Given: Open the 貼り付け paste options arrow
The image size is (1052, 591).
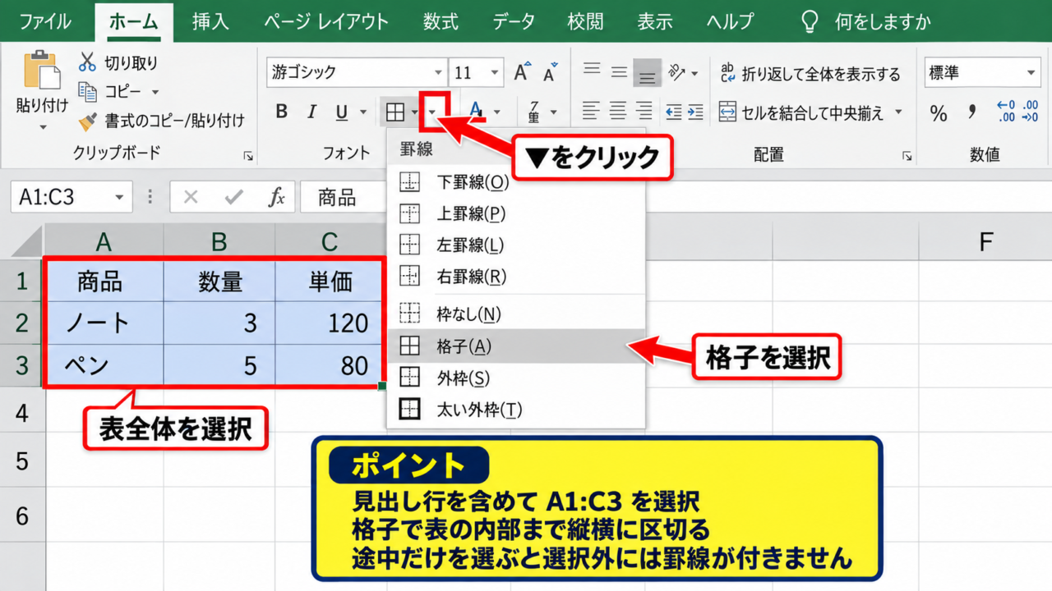Looking at the screenshot, I should coord(42,127).
